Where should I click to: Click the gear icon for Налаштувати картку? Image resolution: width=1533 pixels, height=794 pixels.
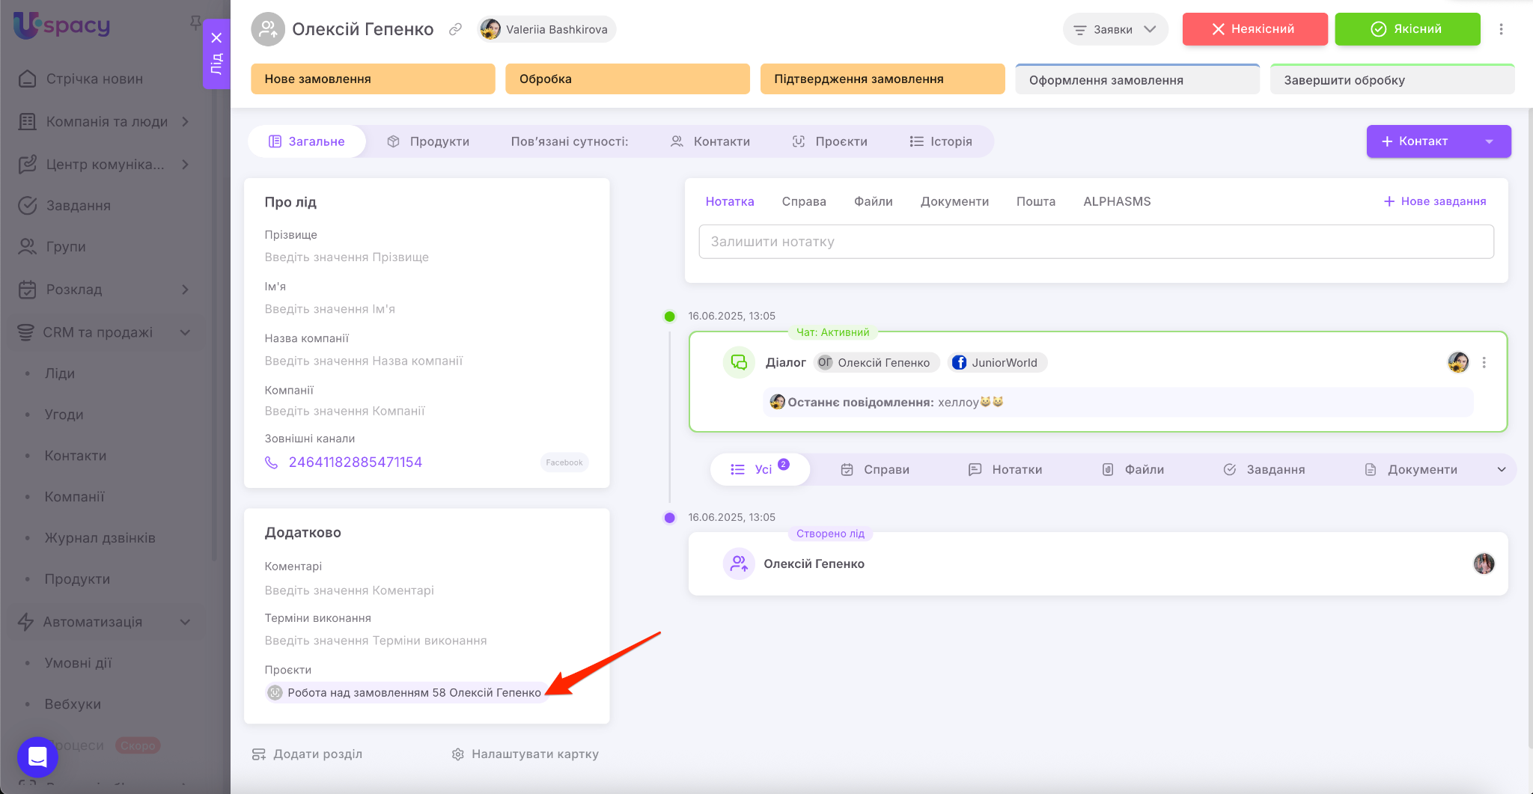click(458, 754)
